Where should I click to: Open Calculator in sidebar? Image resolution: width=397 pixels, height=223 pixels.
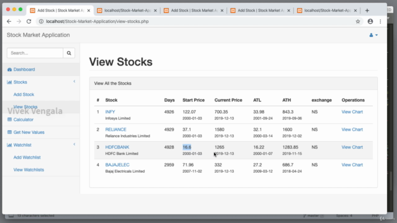point(24,120)
